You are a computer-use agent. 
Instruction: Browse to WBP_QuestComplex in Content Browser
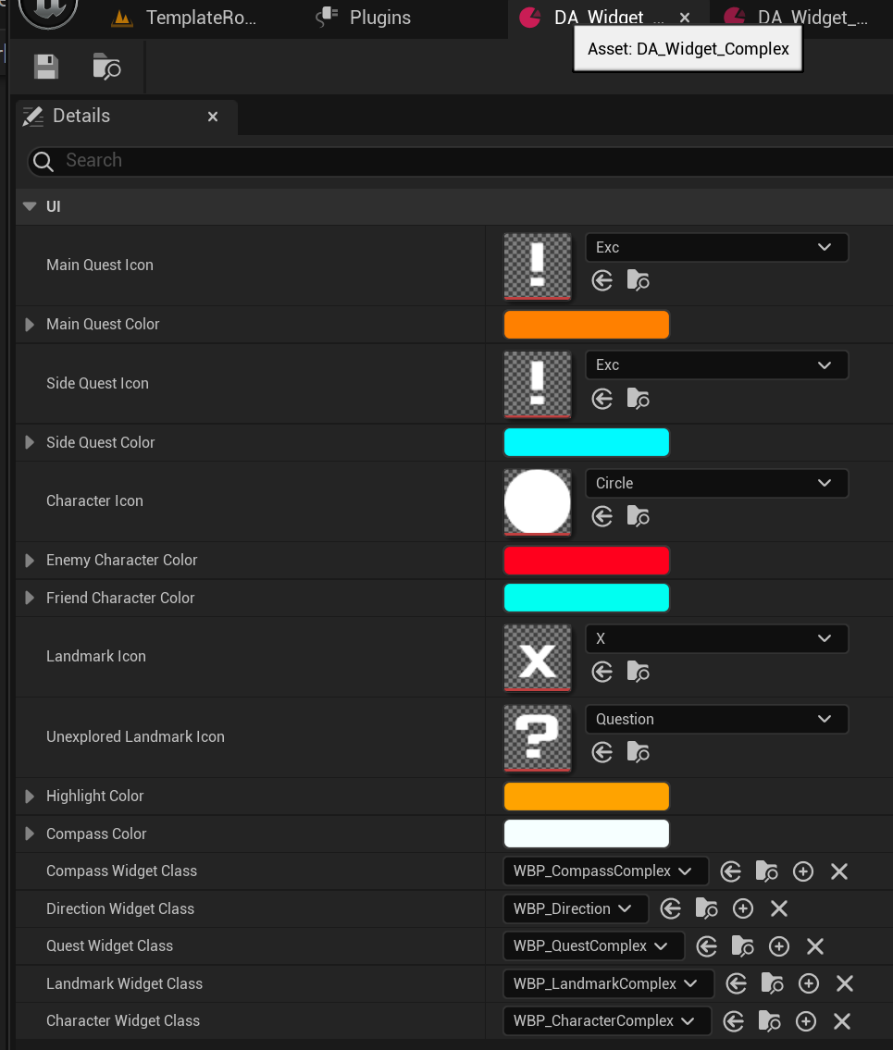[742, 946]
